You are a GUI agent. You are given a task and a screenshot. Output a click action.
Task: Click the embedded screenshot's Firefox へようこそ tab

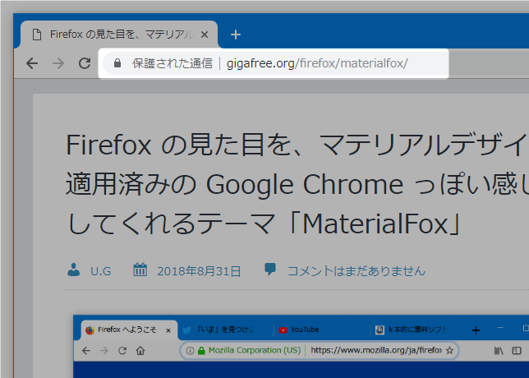(130, 330)
